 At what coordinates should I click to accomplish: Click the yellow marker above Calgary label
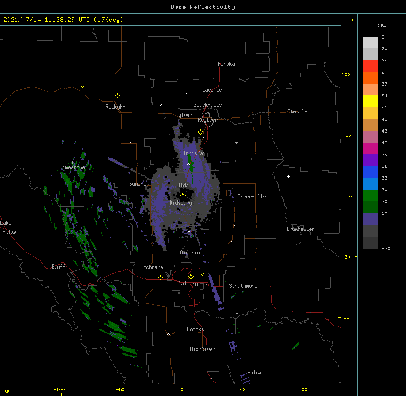(191, 277)
